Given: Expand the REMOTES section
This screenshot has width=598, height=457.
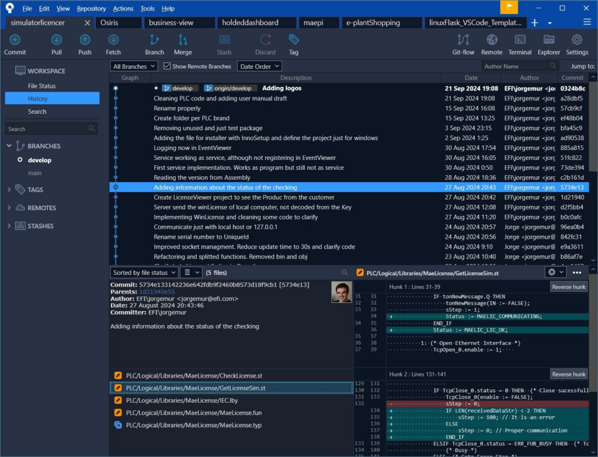Looking at the screenshot, I should tap(9, 208).
